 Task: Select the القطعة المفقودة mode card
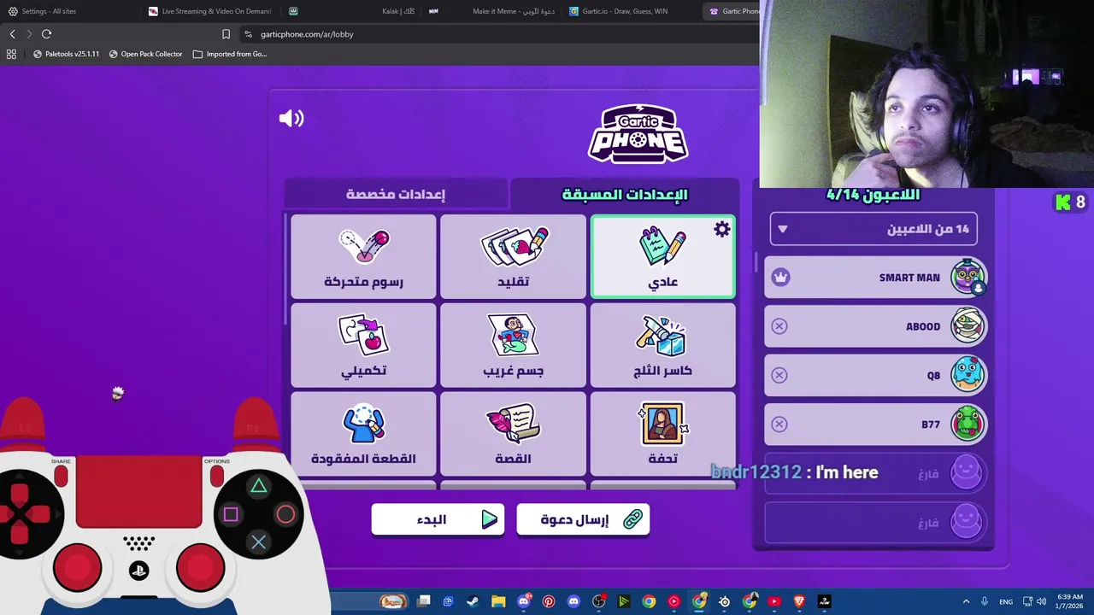(x=363, y=434)
